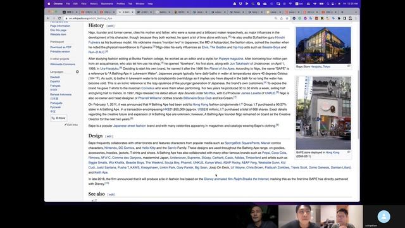
Task: Open the Japanese street fashion link
Action: [x=129, y=125]
